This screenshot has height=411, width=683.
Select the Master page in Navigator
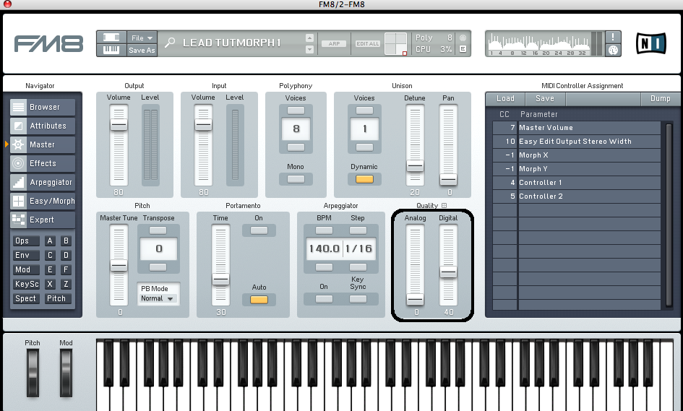(43, 144)
